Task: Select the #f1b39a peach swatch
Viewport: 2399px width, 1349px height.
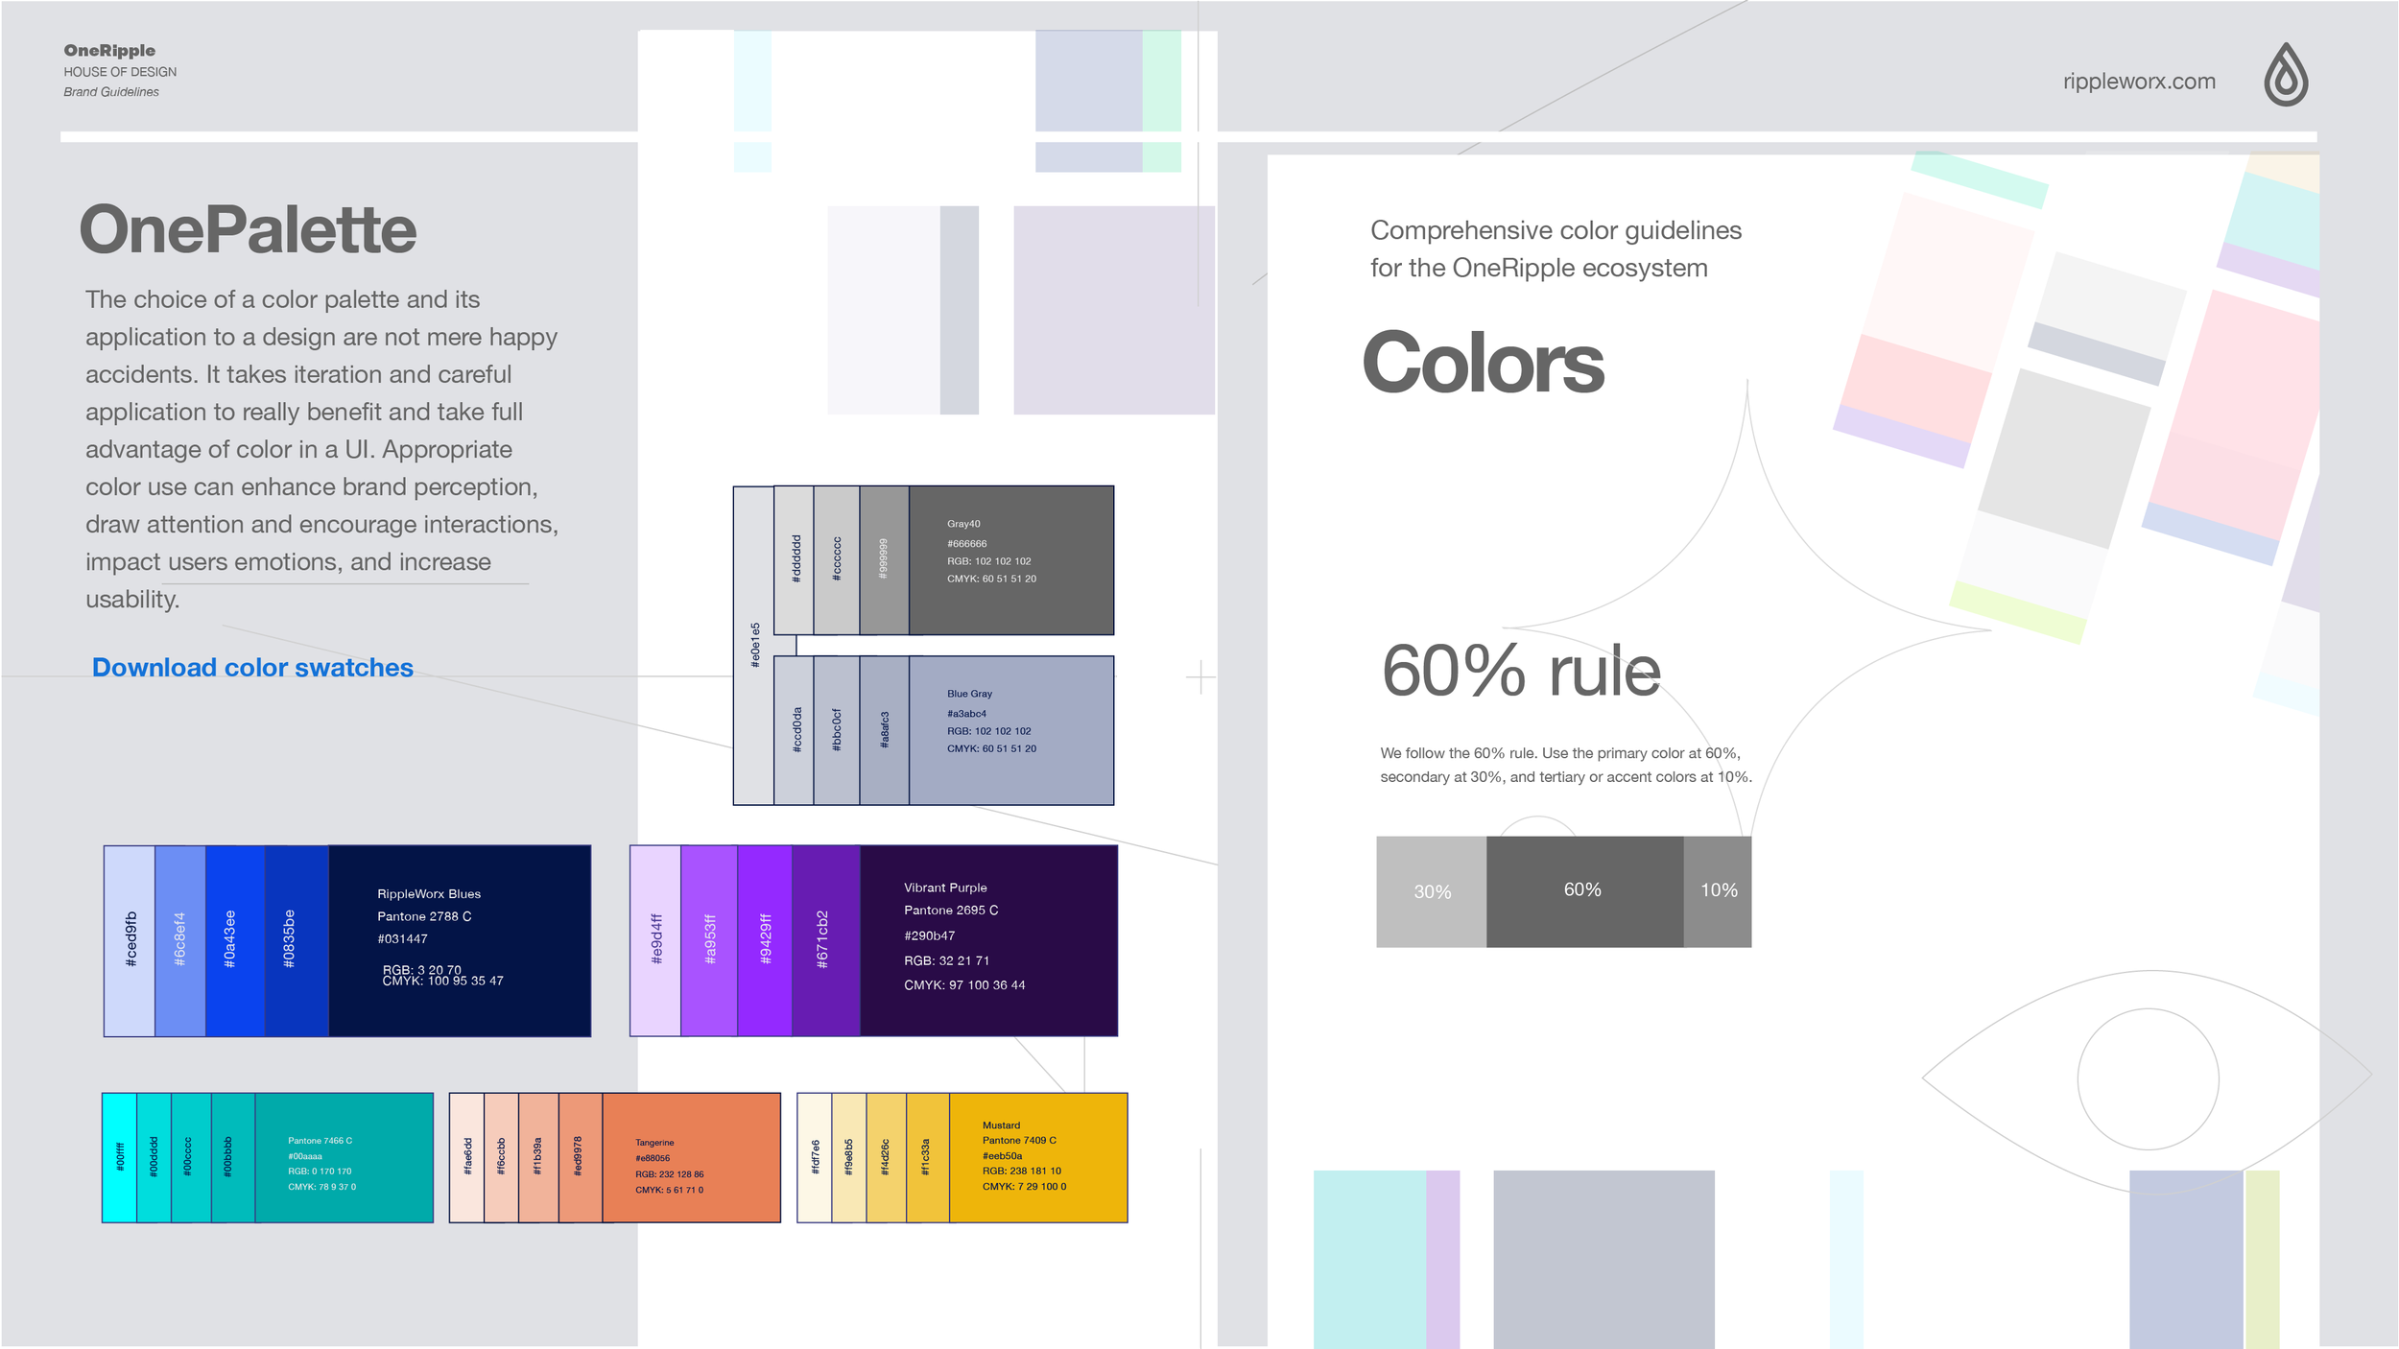Action: [539, 1157]
